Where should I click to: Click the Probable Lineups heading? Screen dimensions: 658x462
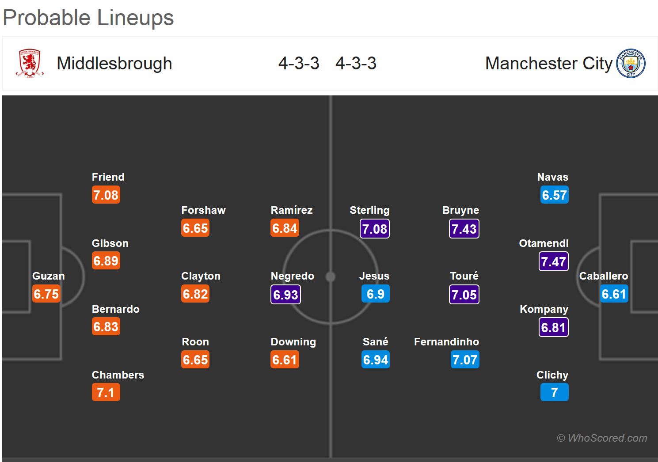click(88, 18)
